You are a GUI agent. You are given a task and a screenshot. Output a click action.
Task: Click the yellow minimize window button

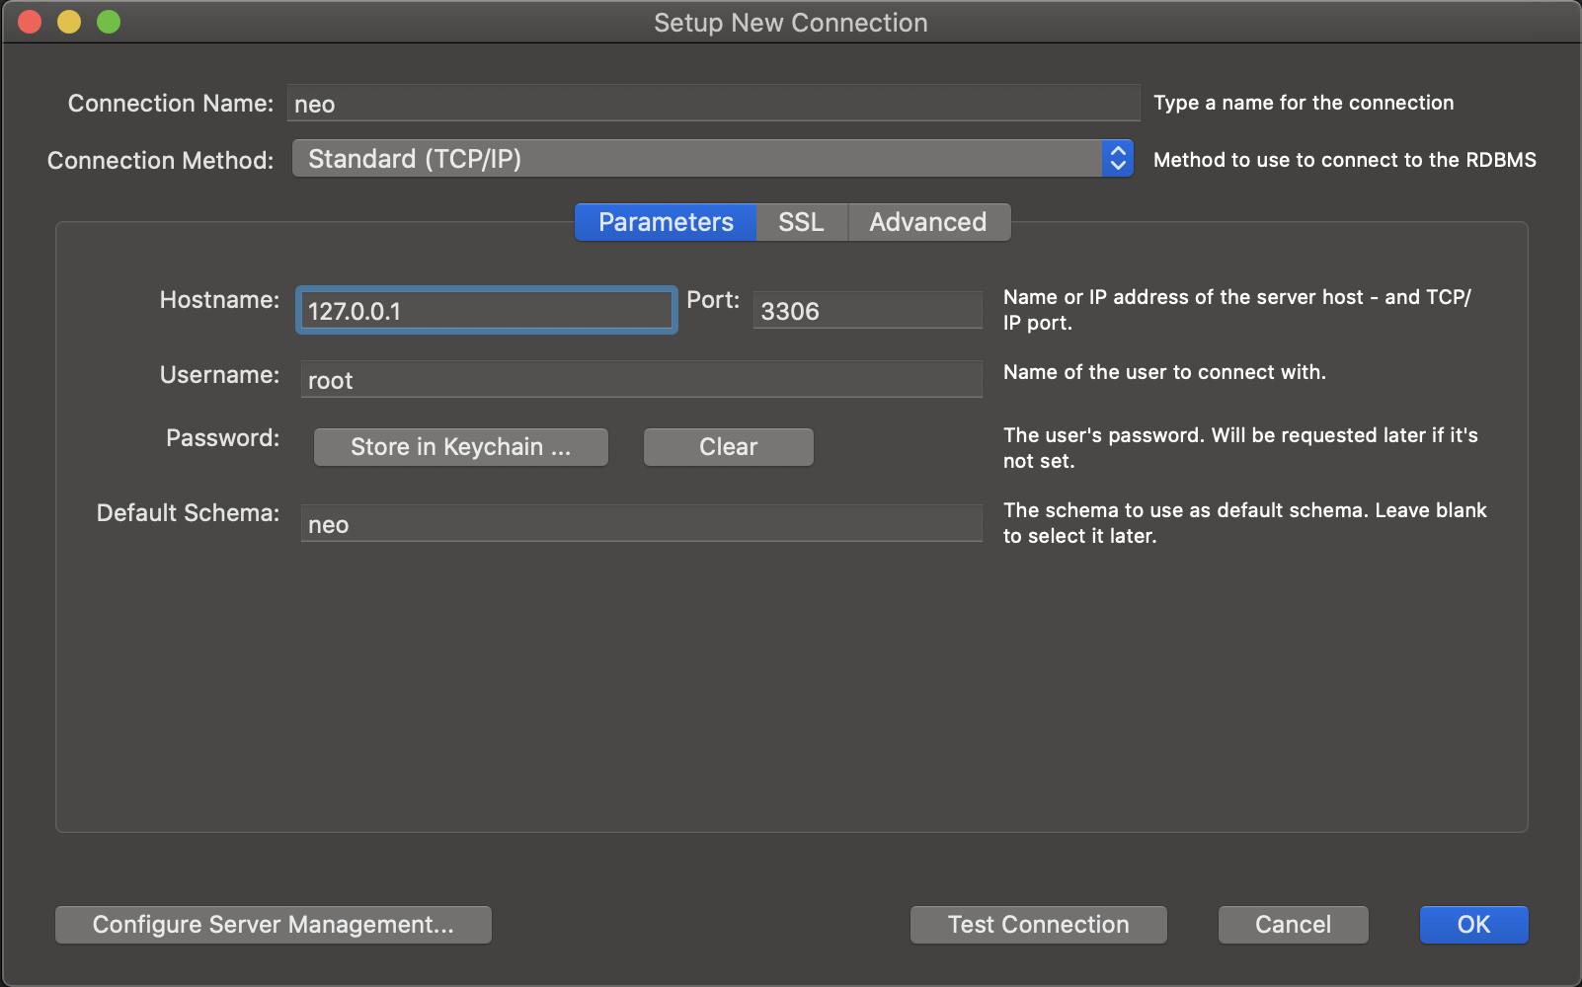click(69, 22)
